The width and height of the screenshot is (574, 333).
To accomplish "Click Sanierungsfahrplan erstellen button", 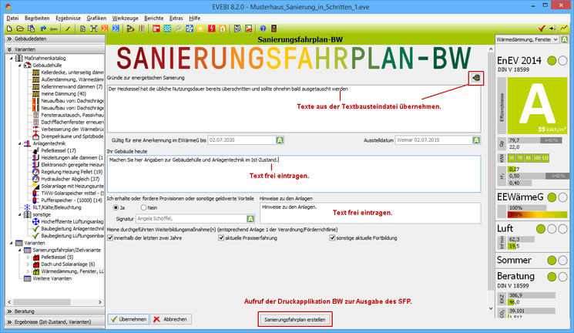I will (x=295, y=319).
